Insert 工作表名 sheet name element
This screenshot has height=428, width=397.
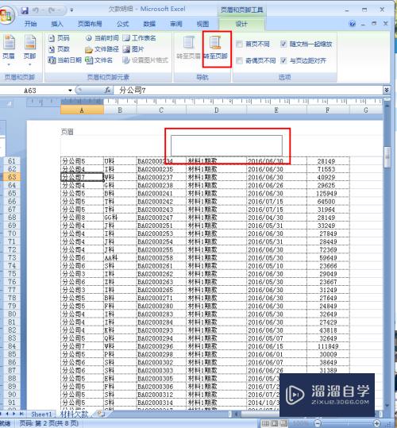(139, 38)
